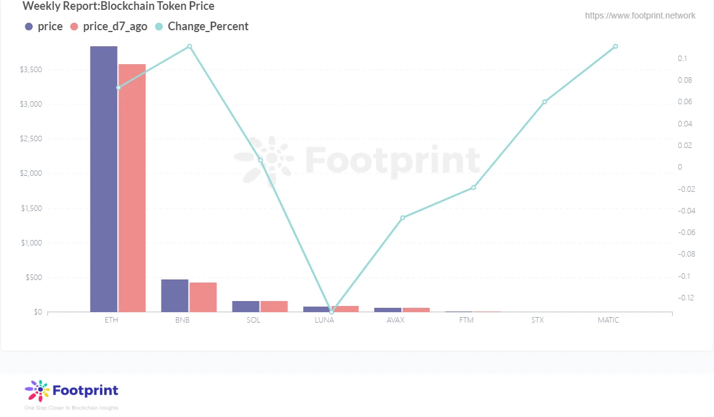Toggle the price legend series
Screen dimensions: 714x417
pyautogui.click(x=50, y=27)
